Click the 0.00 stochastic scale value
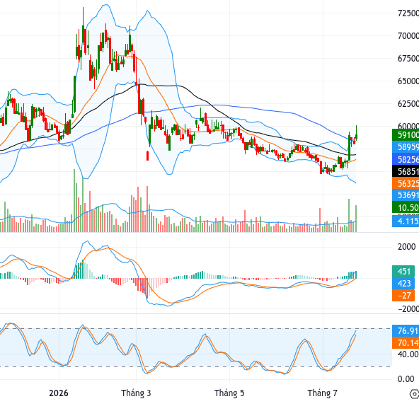Viewport: 419px width, 399px height. tap(406, 379)
